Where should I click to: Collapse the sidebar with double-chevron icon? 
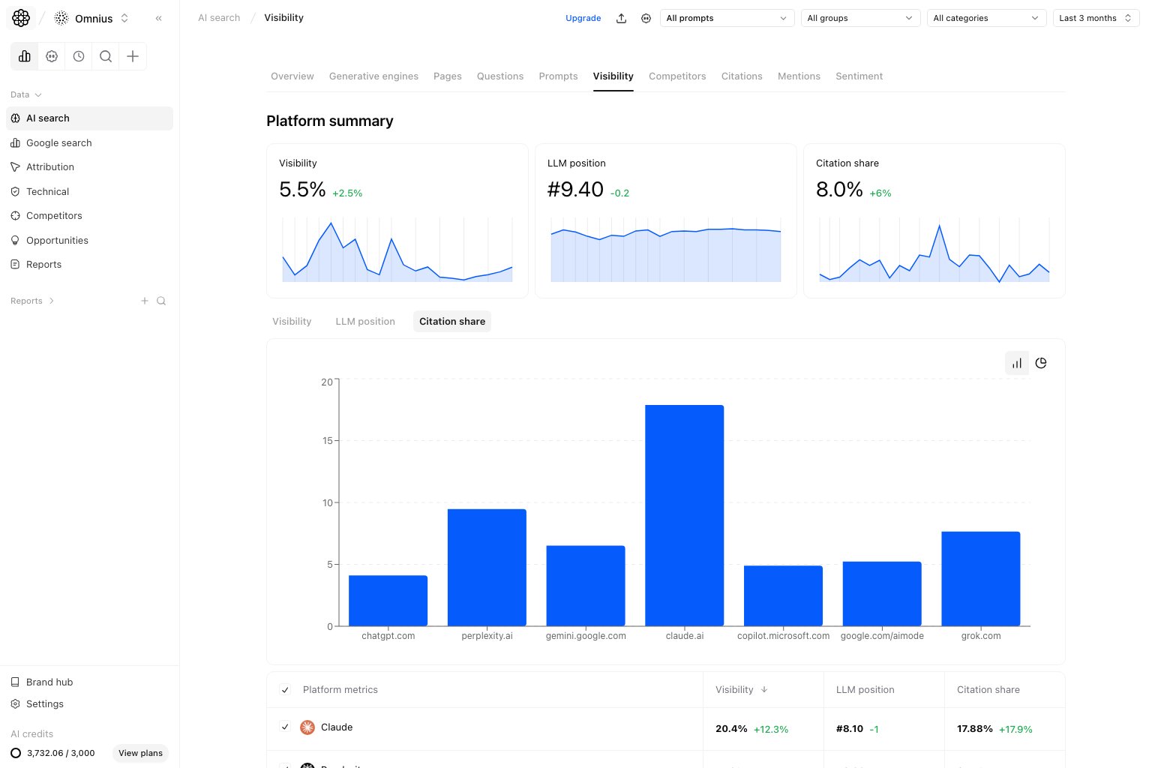click(x=159, y=18)
